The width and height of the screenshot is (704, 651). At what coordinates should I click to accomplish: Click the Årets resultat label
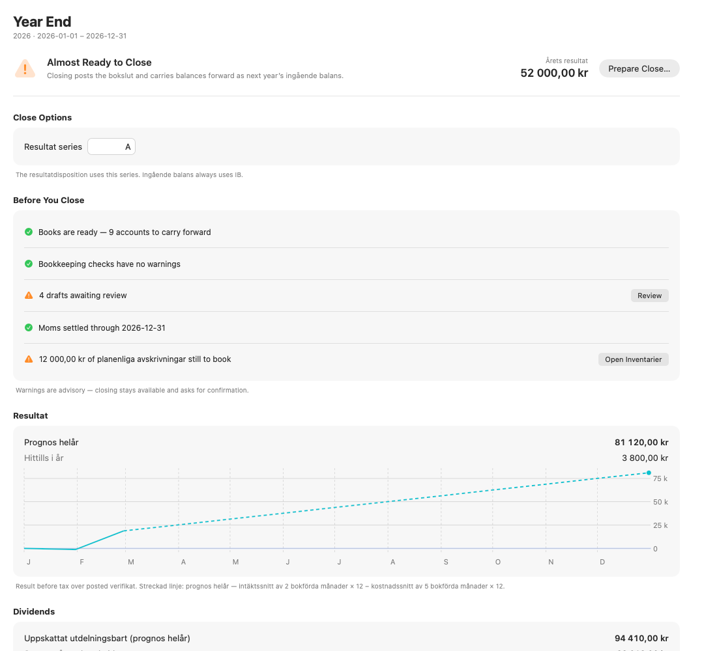[x=566, y=61]
